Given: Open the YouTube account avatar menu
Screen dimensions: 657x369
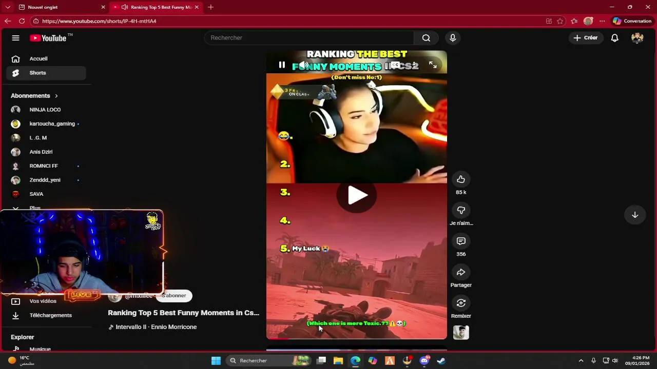Looking at the screenshot, I should (x=637, y=38).
